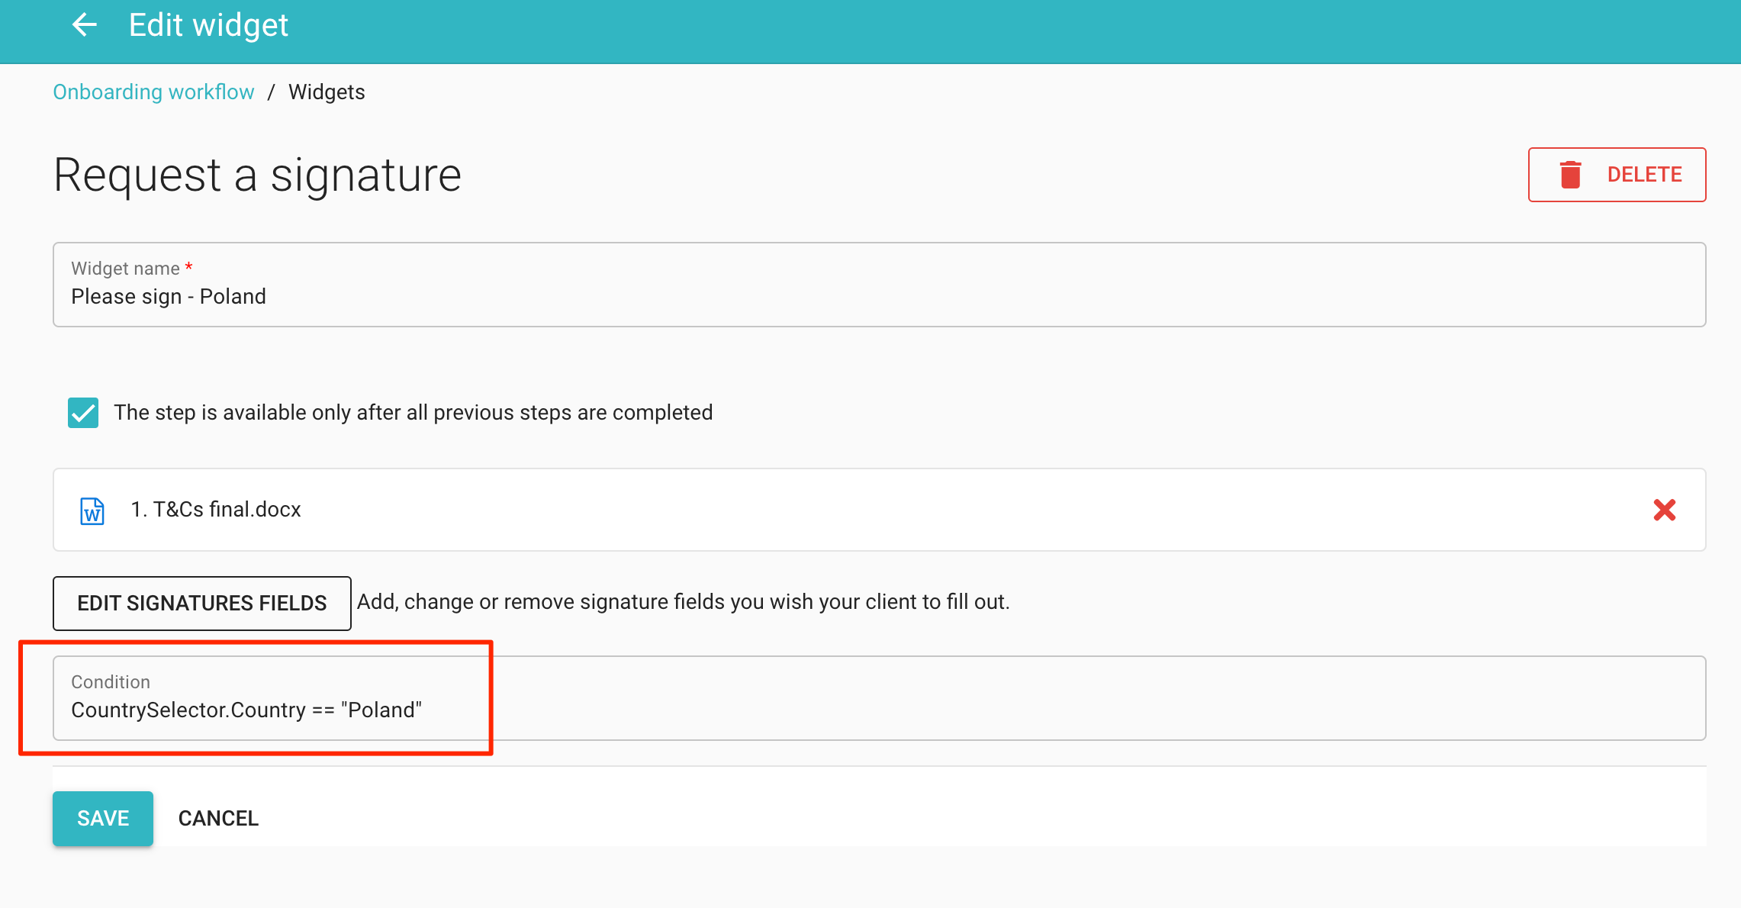Cancel editing the widget
The image size is (1741, 908).
(x=218, y=819)
